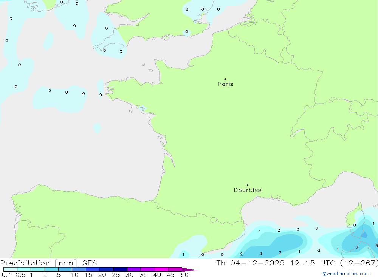Select the 5–10 mm legend color swatch
The image size is (378, 277).
click(65, 269)
